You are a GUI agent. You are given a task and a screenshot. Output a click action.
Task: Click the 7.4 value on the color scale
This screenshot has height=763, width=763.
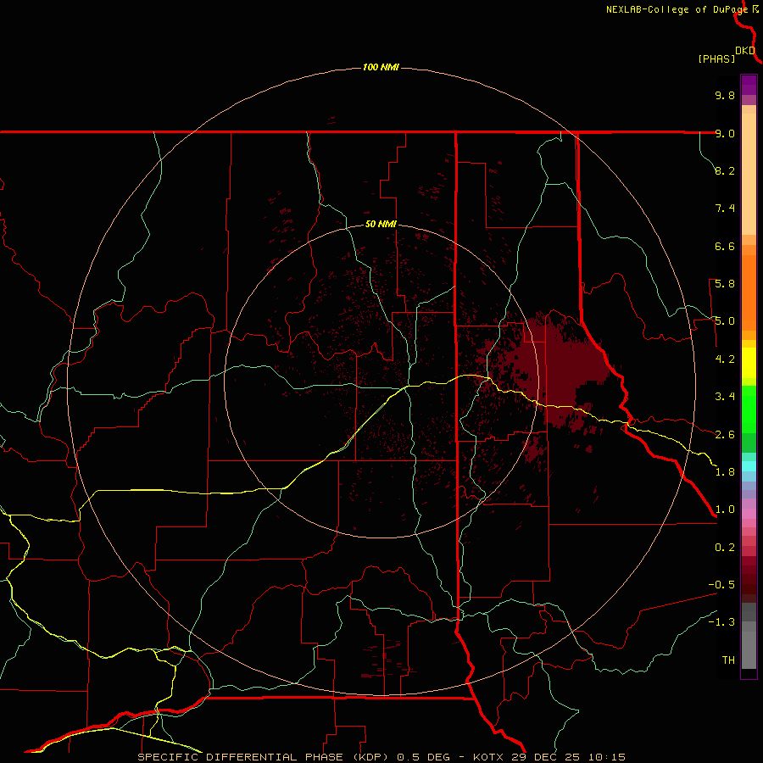[725, 209]
